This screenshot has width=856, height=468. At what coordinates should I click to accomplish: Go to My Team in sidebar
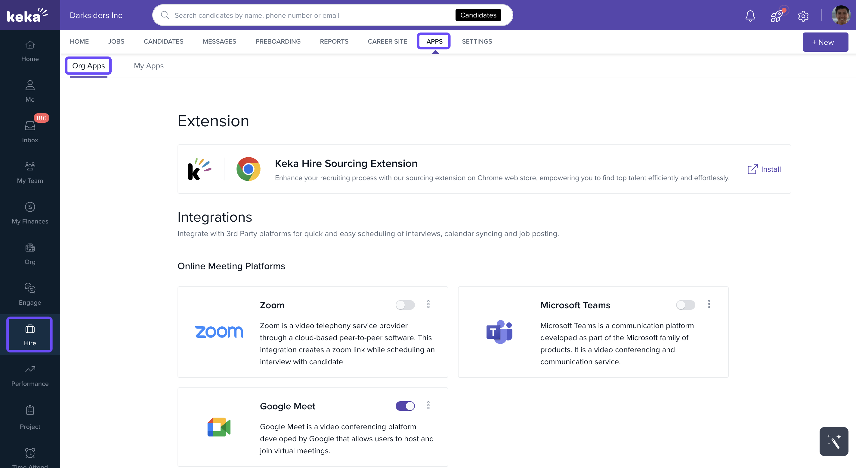click(30, 172)
